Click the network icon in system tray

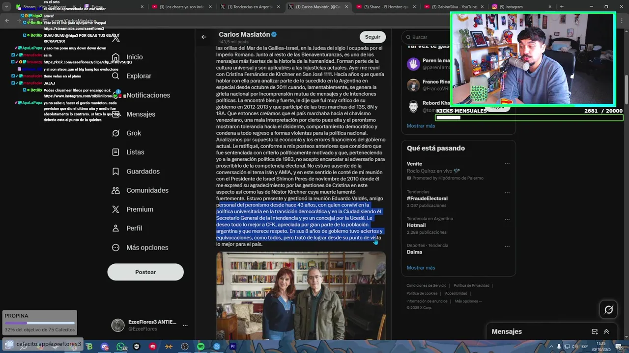click(567, 347)
